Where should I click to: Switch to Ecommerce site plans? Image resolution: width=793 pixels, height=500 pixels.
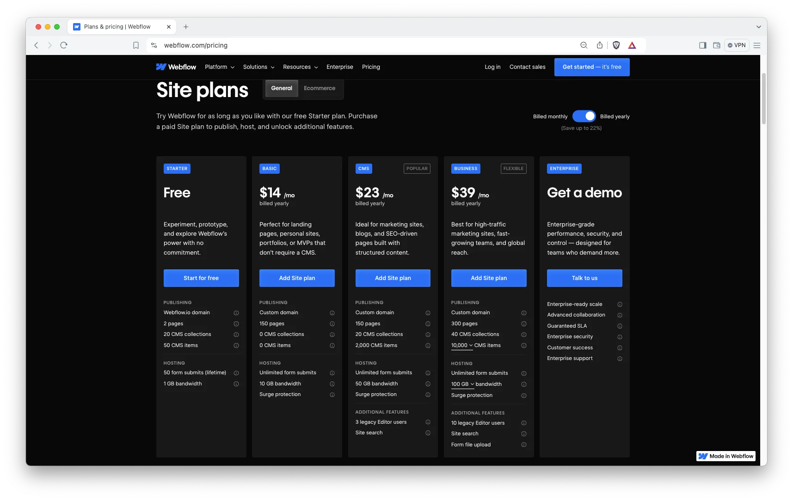coord(320,88)
